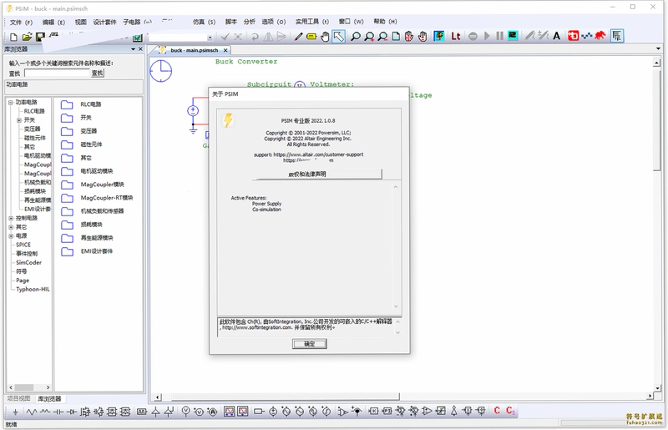The image size is (668, 430).
Task: Follow the altair customer-support link
Action: 318,154
